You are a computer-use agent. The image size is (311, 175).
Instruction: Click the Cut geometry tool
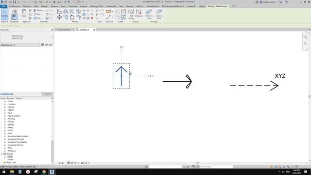click(x=37, y=14)
